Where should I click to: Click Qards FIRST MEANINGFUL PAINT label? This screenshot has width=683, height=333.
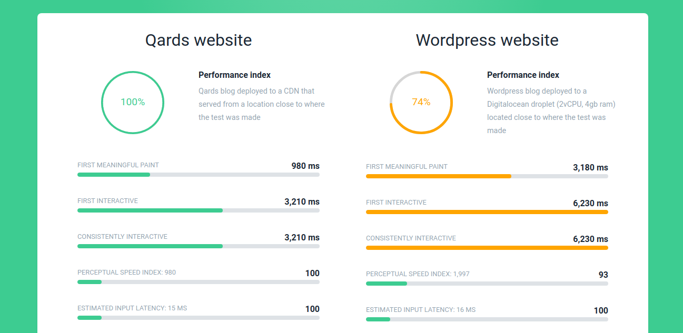[x=118, y=165]
